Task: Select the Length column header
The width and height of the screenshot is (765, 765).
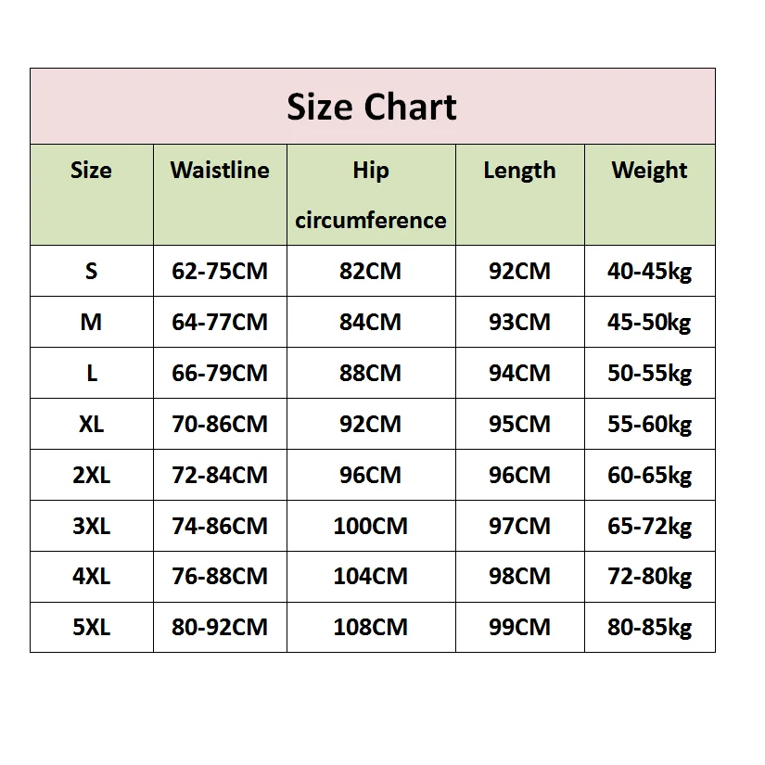Action: point(520,195)
